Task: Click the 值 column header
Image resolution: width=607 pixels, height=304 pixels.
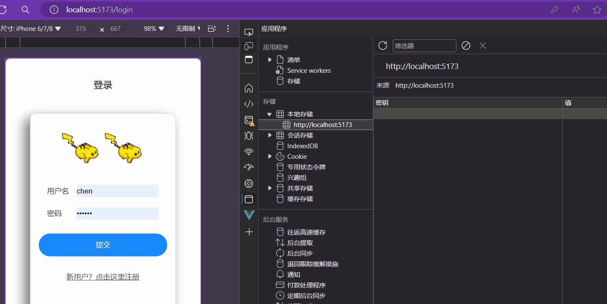Action: coord(585,103)
